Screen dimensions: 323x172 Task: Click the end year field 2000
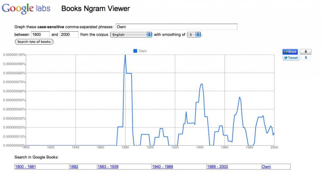pyautogui.click(x=69, y=34)
